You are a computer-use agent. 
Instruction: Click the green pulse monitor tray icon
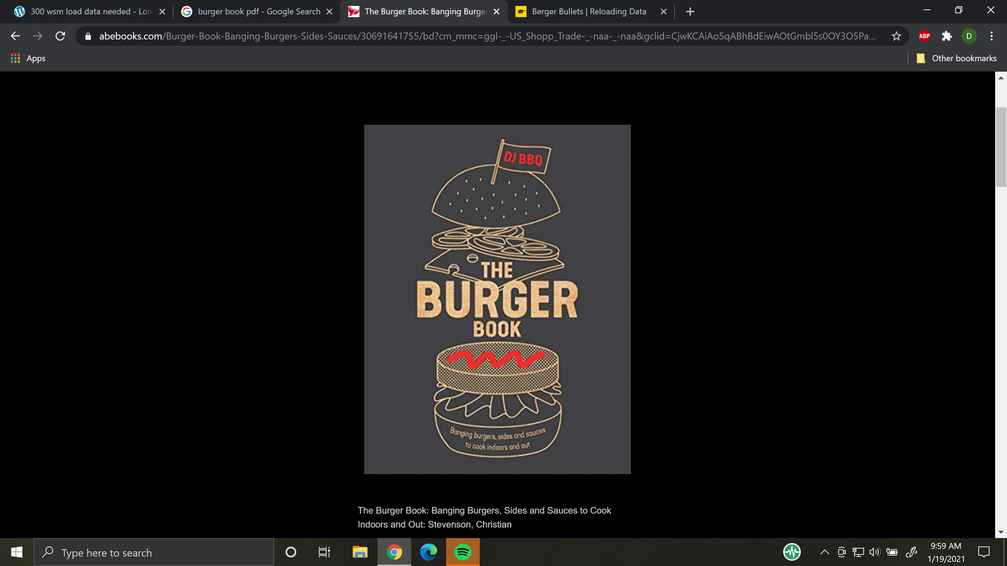(792, 552)
